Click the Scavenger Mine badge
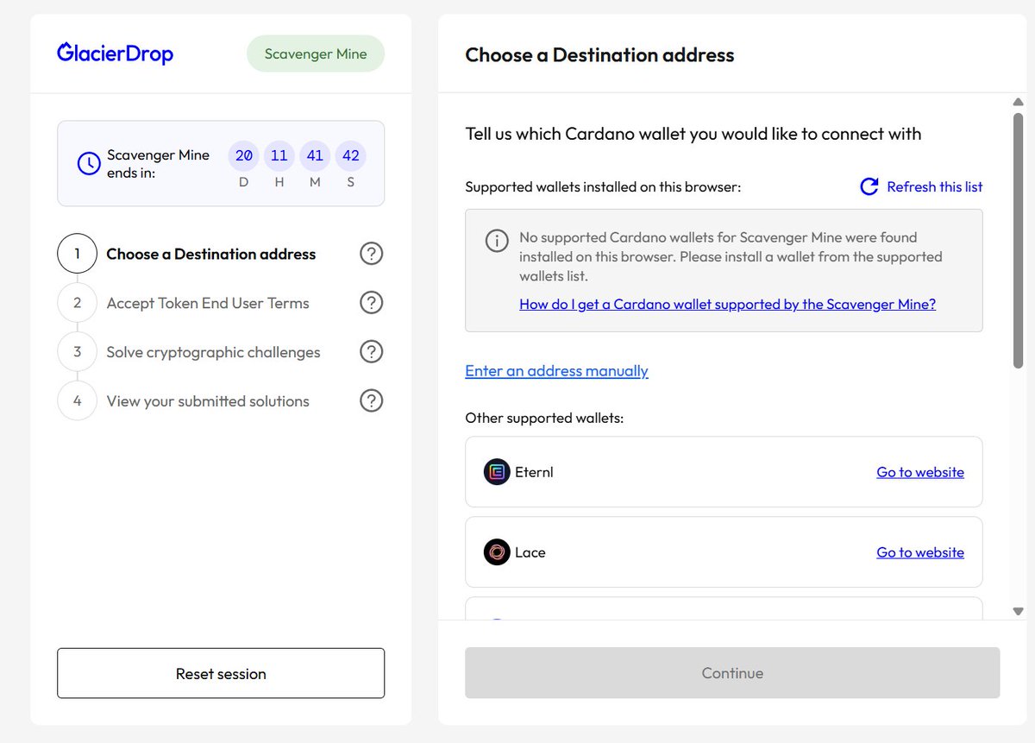Image resolution: width=1035 pixels, height=743 pixels. [x=316, y=54]
